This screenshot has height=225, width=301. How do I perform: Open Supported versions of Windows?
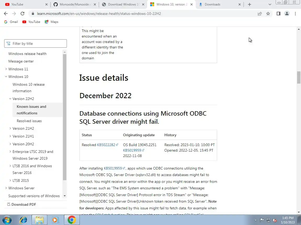pos(34,196)
